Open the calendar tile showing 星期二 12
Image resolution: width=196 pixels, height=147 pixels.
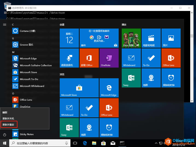69,38
